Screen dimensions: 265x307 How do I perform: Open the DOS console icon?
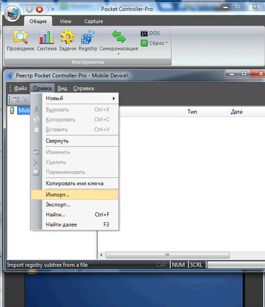point(144,33)
